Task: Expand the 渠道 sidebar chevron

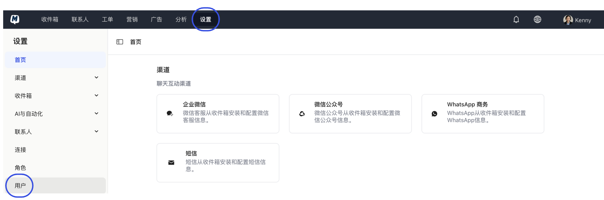Action: [x=96, y=78]
